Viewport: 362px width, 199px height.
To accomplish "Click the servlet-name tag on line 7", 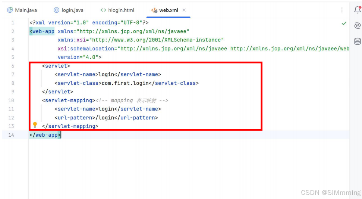I will 76,74.
